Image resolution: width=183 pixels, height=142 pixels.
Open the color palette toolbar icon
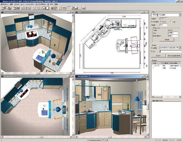tap(56, 8)
